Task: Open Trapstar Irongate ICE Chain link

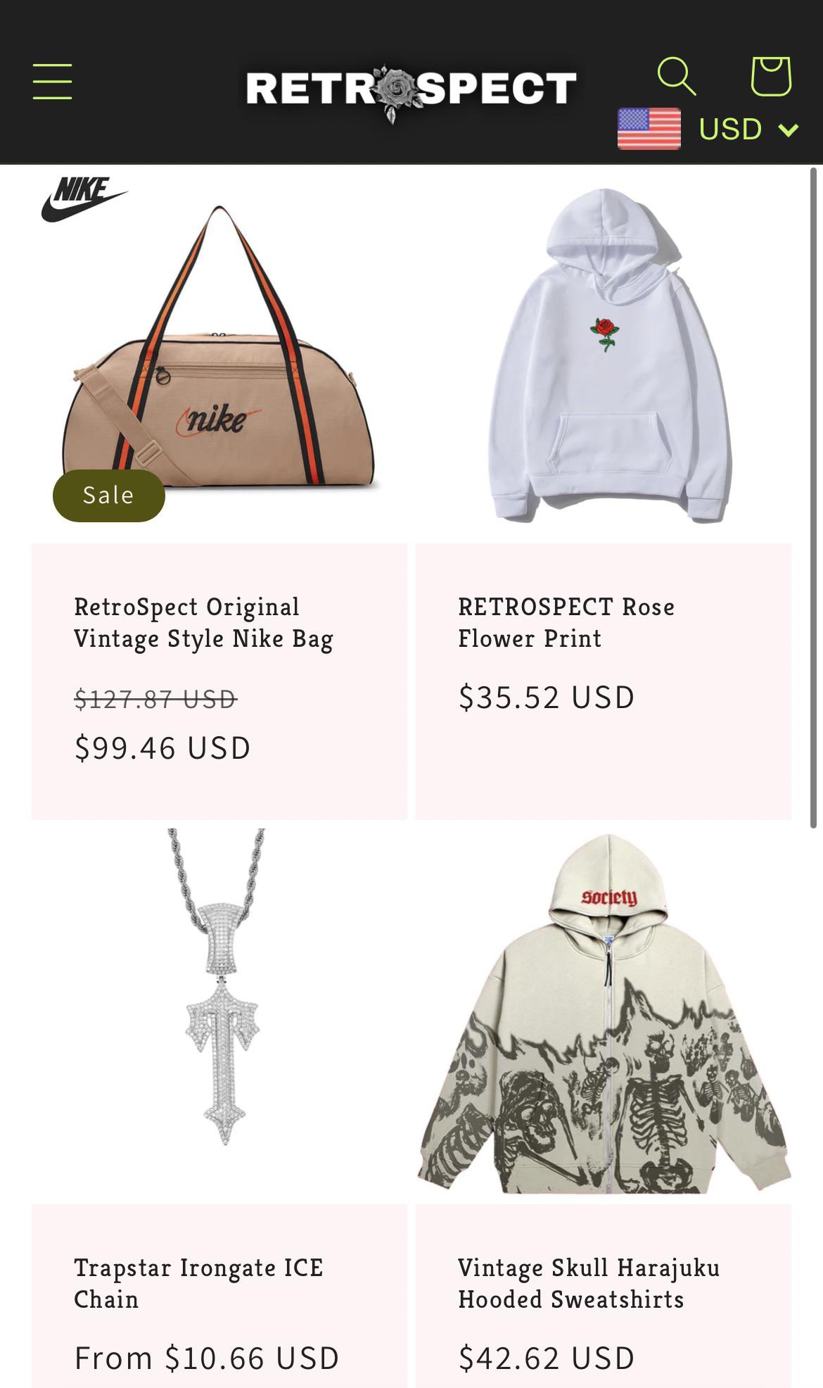Action: click(x=198, y=1283)
